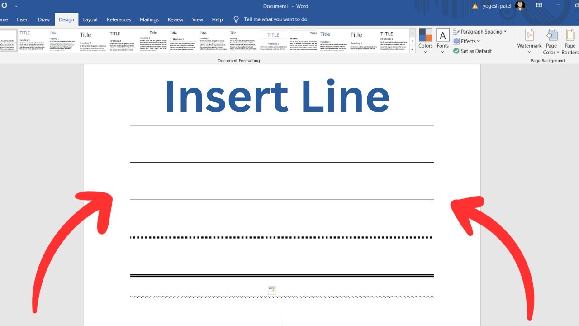Click the Repeat arrow in Quick Access Toolbar
This screenshot has width=579, height=326.
pos(5,6)
